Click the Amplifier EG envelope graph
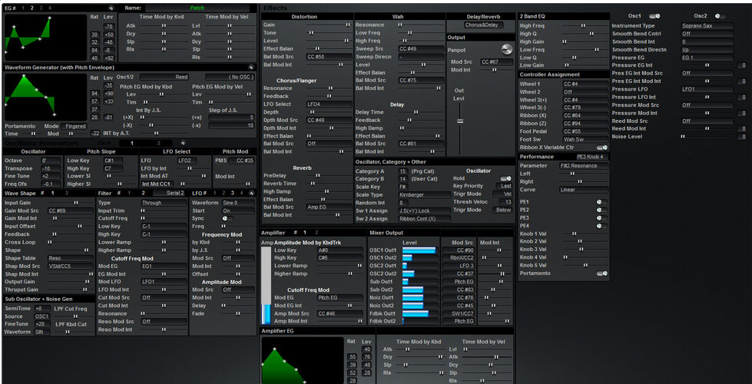The width and height of the screenshot is (752, 384). click(x=303, y=359)
